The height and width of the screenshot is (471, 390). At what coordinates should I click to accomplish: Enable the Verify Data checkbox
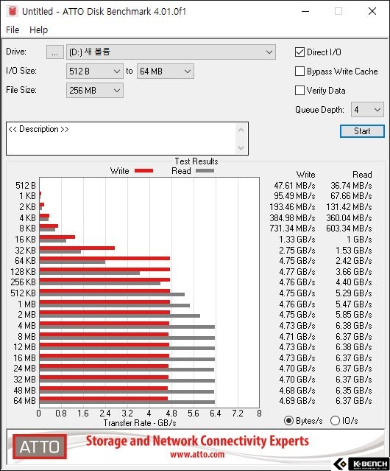tap(299, 91)
